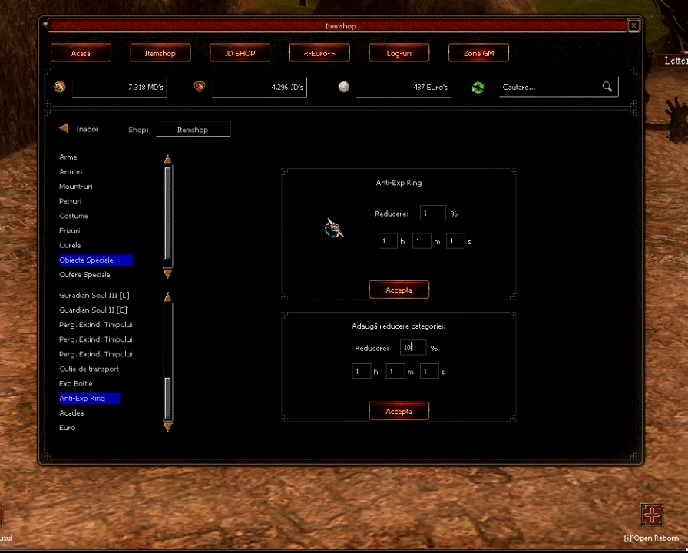Select the Curele category
This screenshot has height=553, width=688.
click(70, 245)
